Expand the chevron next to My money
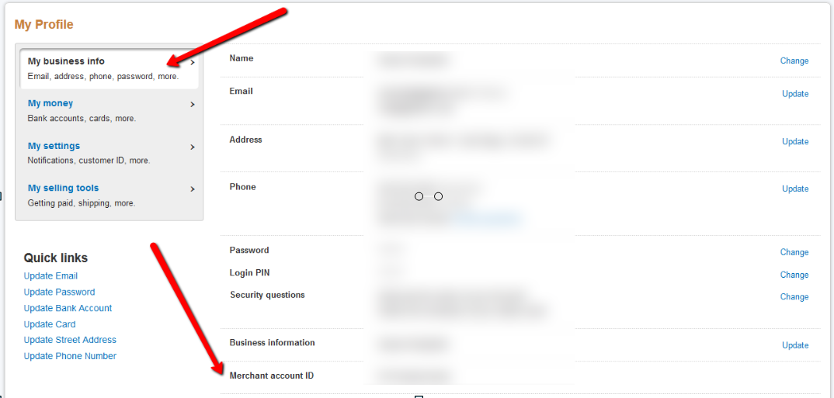The image size is (834, 398). point(193,105)
